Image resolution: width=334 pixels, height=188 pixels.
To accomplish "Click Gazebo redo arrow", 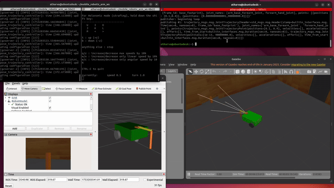I will pos(225,71).
